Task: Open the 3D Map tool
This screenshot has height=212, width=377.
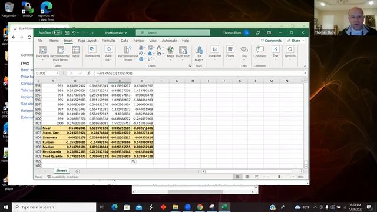Action: click(x=199, y=54)
